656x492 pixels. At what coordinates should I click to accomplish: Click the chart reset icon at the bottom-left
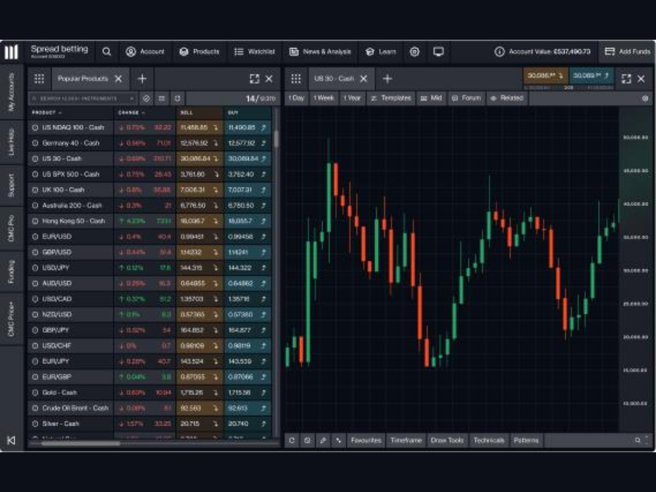coord(292,440)
